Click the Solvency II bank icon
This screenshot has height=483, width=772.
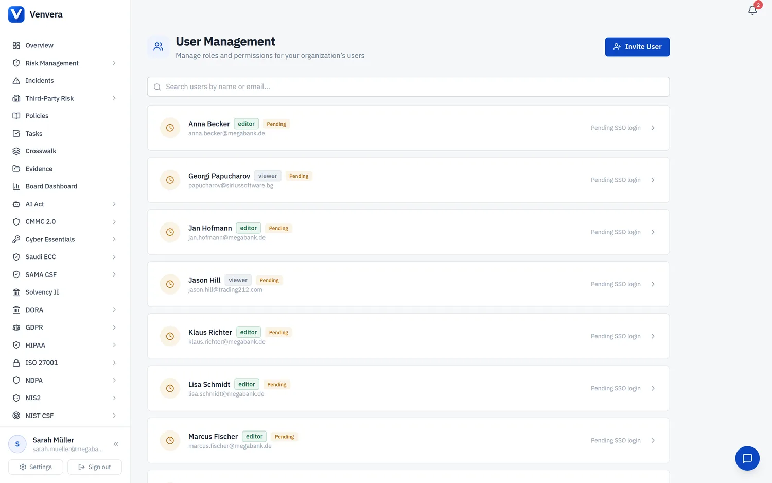(16, 292)
